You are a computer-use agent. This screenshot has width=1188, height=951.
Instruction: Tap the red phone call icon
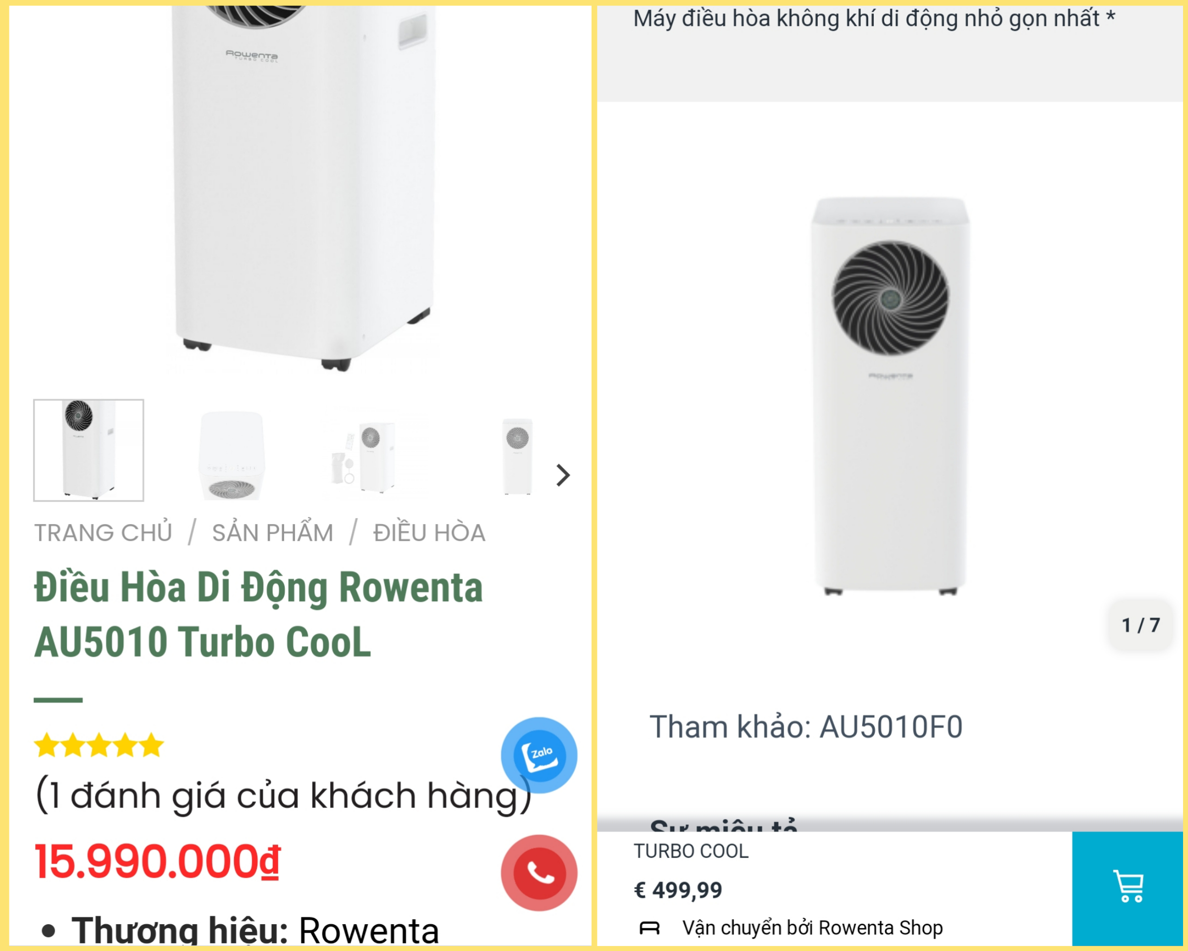[x=539, y=873]
